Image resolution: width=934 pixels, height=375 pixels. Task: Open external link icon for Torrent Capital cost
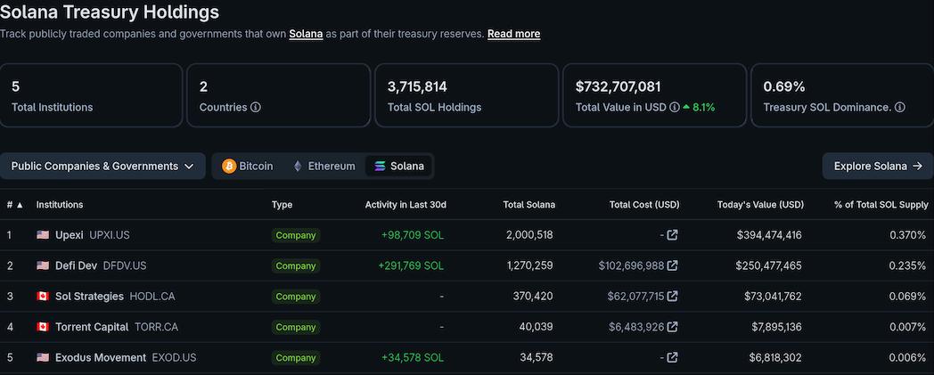(x=673, y=327)
